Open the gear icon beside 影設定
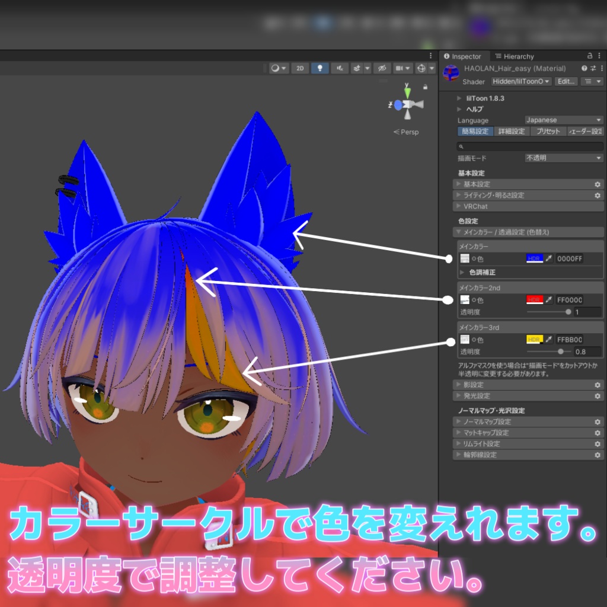 click(598, 385)
